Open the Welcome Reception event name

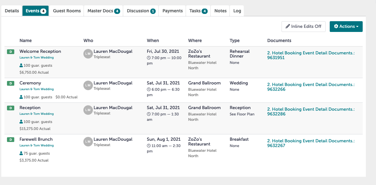tap(40, 52)
